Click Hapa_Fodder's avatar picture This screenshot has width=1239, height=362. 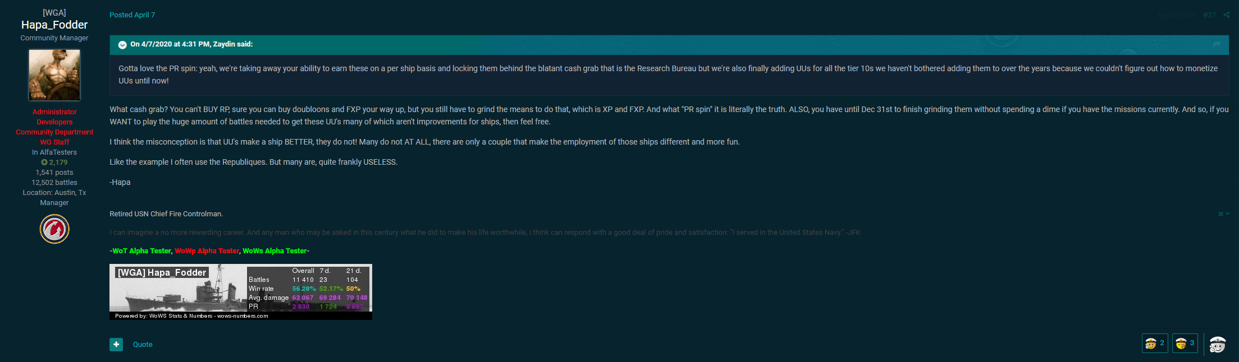[54, 75]
